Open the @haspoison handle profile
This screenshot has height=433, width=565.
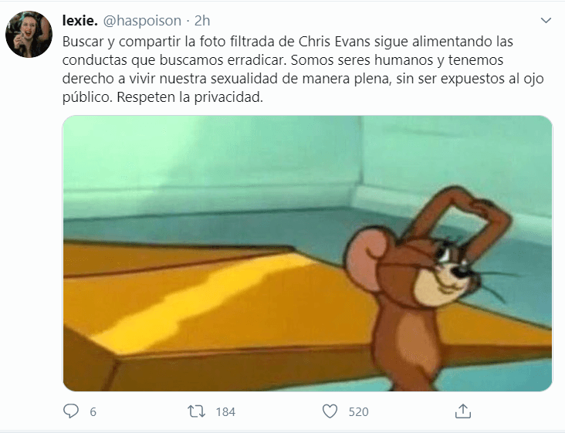pyautogui.click(x=142, y=21)
